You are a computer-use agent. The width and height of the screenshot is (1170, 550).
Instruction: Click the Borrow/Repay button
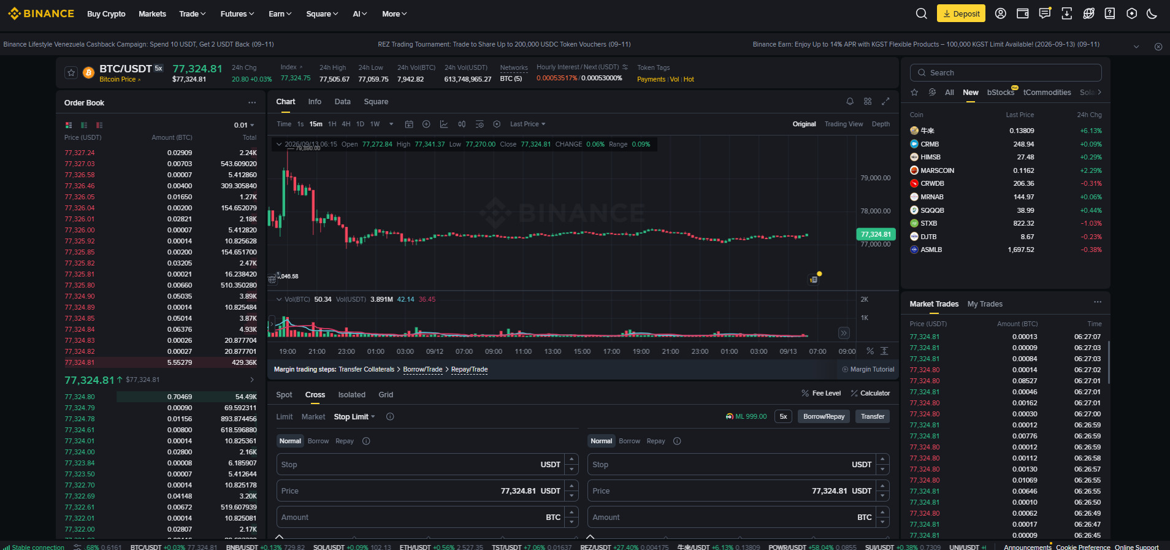824,416
